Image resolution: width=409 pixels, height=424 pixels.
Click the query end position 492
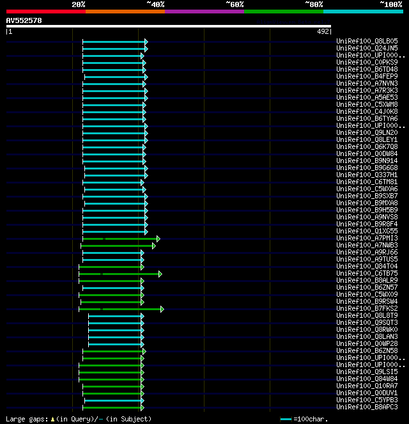[323, 31]
